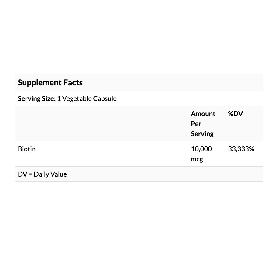The height and width of the screenshot is (265, 265).
Task: Click the word Per in the column header
Action: pos(196,124)
